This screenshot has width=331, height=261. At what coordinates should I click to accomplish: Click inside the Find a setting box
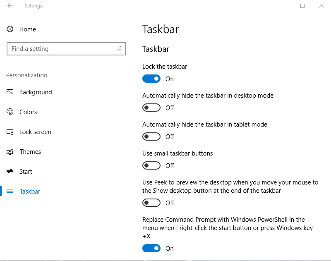[x=62, y=49]
